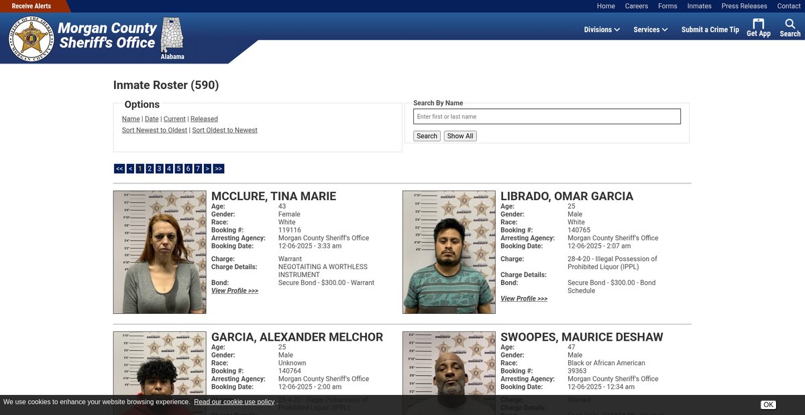Expand the Services dropdown menu
Viewport: 805px width, 415px height.
(651, 29)
